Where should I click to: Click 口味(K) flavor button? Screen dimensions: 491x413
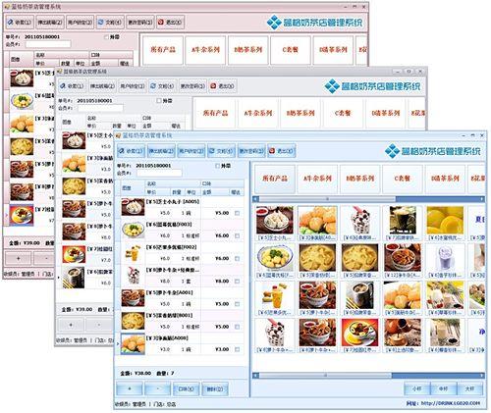186,388
